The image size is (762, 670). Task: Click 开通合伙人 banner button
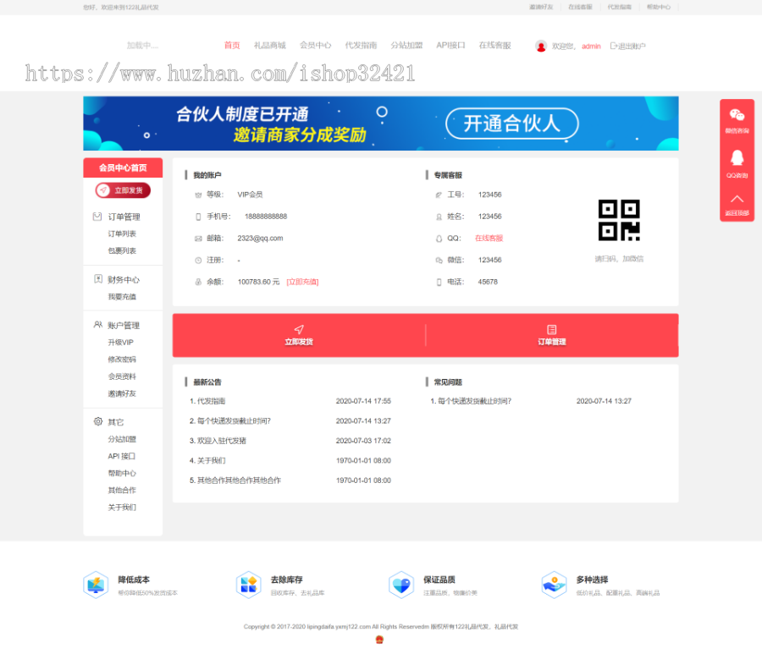click(512, 124)
